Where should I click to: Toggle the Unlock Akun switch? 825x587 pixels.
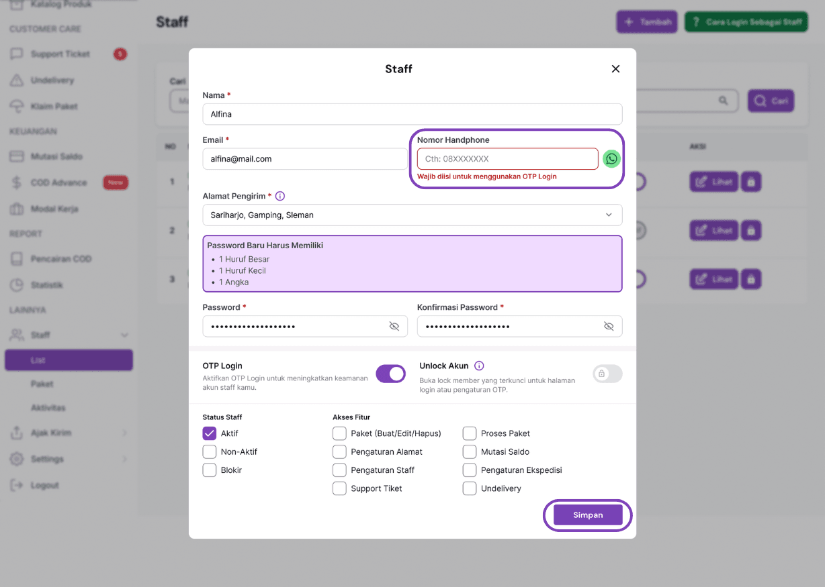click(607, 374)
